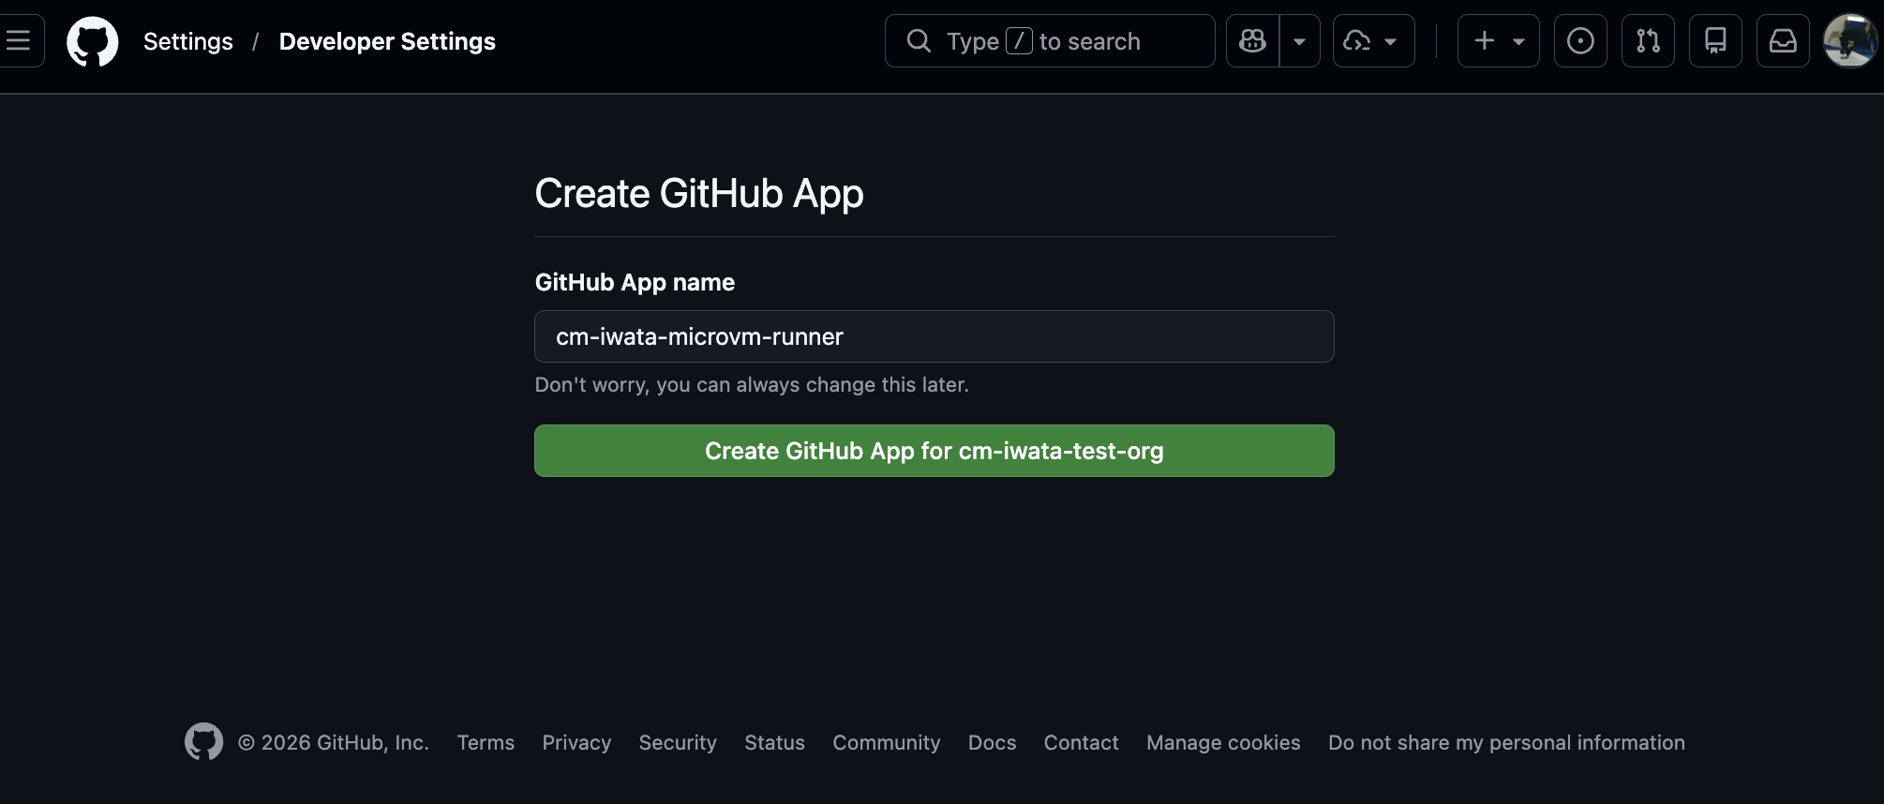Open the notifications inbox icon

click(x=1783, y=41)
